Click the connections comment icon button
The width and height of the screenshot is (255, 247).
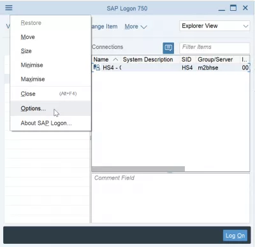tap(168, 48)
